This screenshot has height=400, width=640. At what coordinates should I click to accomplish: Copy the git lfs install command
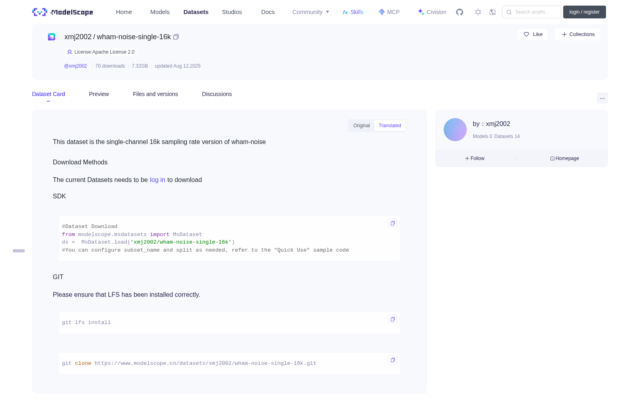393,319
